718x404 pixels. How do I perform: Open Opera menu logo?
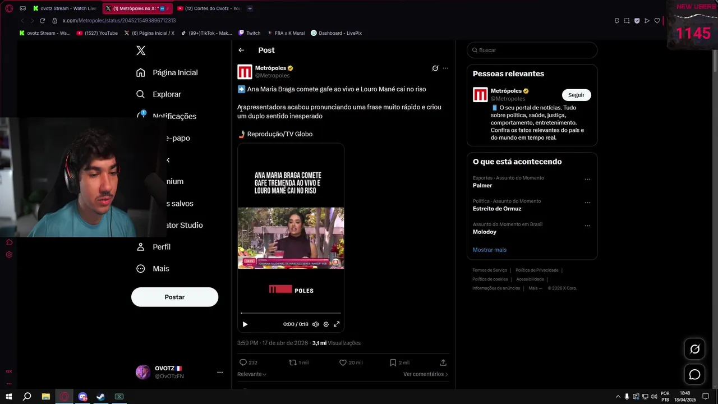click(x=9, y=8)
